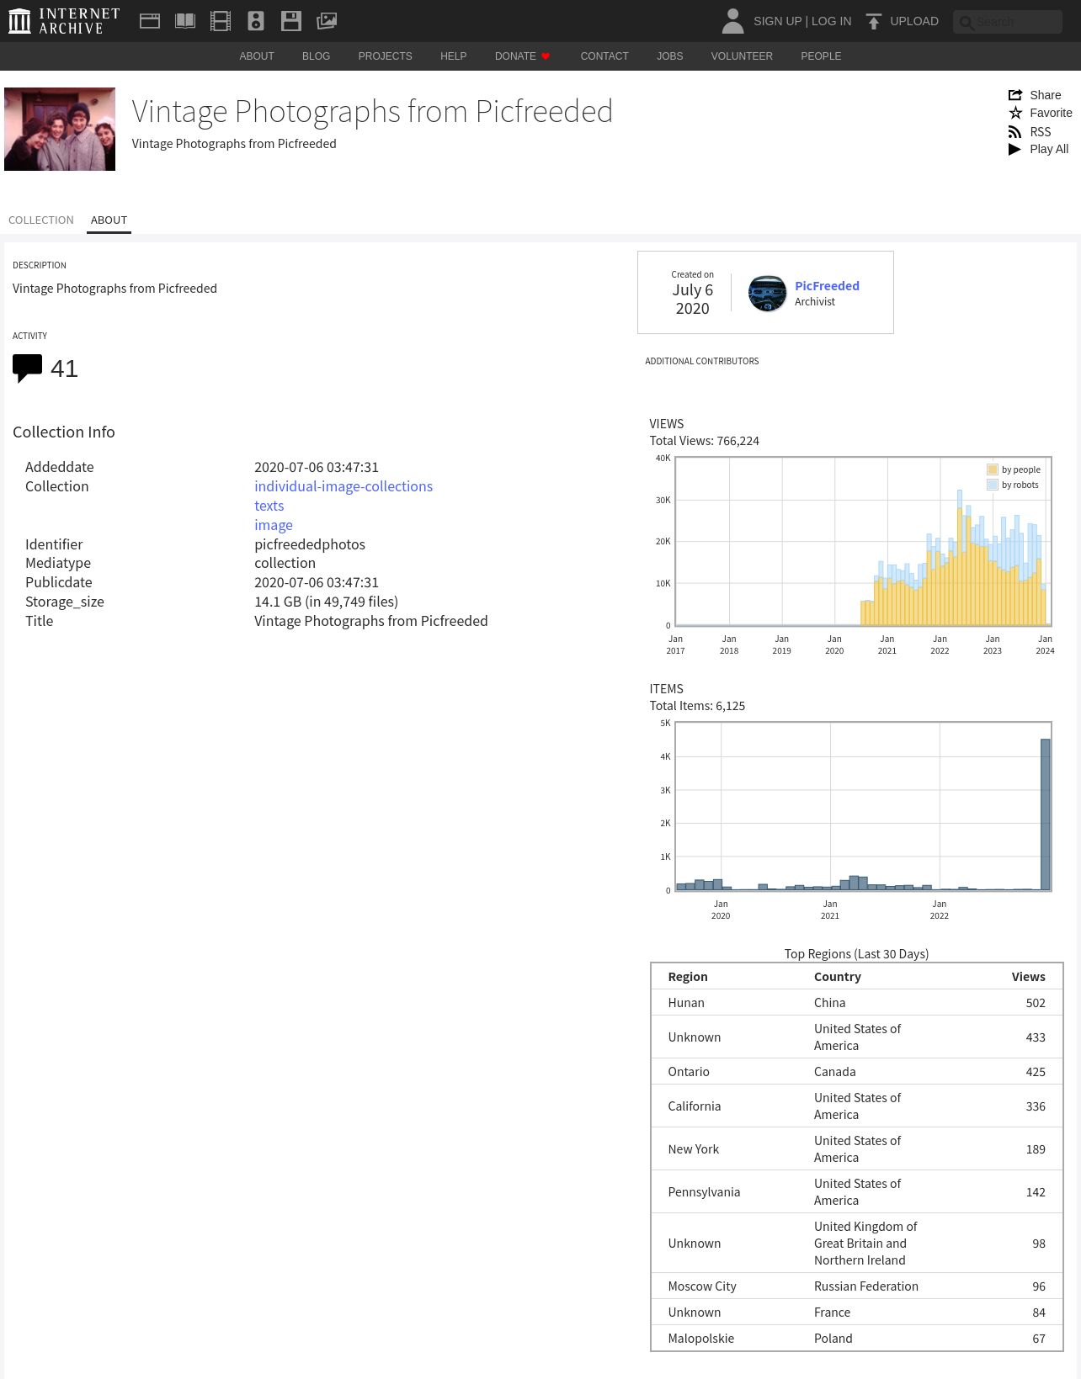Focus the top search field
The width and height of the screenshot is (1081, 1379).
[1008, 22]
